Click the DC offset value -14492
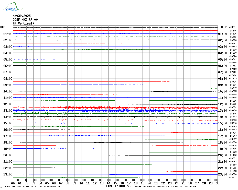 click(x=233, y=155)
